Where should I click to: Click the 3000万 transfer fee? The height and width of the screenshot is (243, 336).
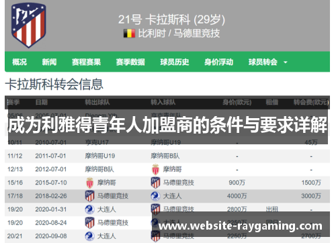[311, 196]
